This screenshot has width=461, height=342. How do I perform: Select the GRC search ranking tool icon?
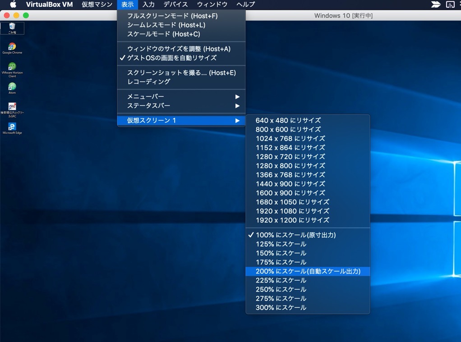coord(12,110)
